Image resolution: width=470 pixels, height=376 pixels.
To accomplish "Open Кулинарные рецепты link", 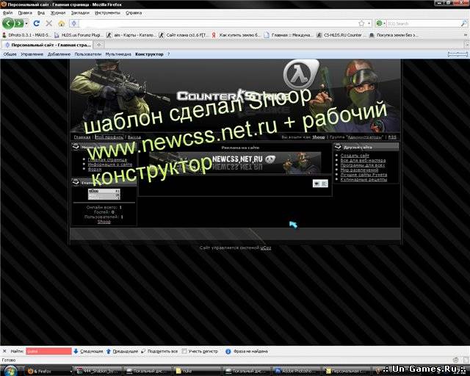I will [x=364, y=180].
